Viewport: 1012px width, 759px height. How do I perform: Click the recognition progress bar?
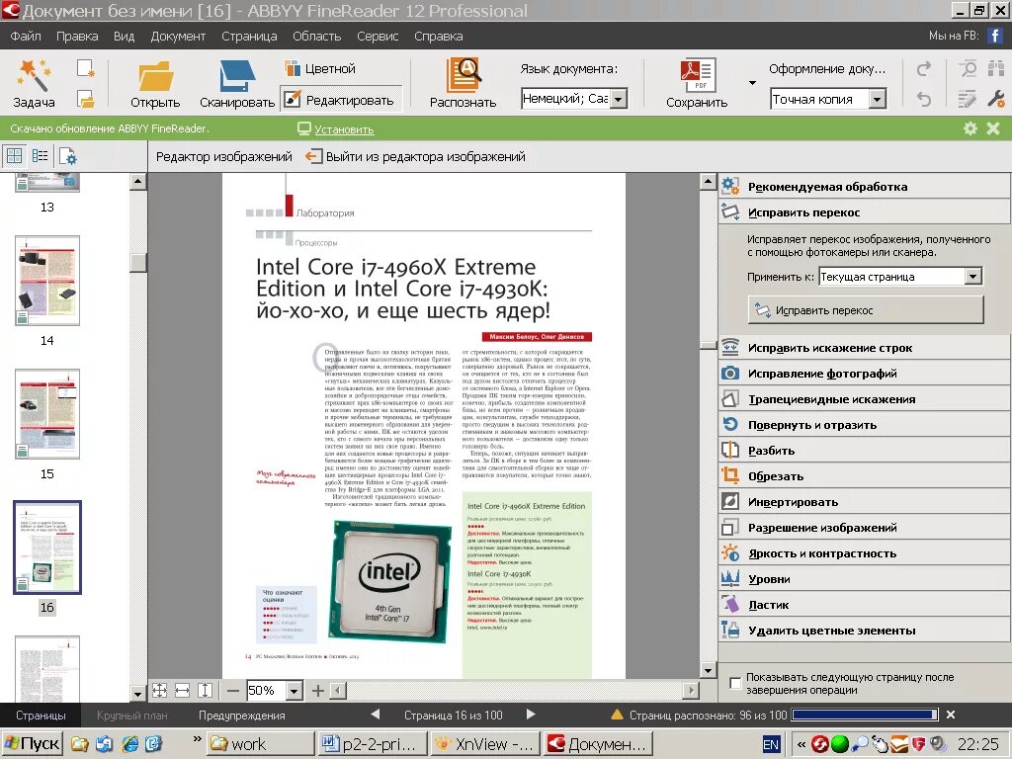pyautogui.click(x=865, y=715)
